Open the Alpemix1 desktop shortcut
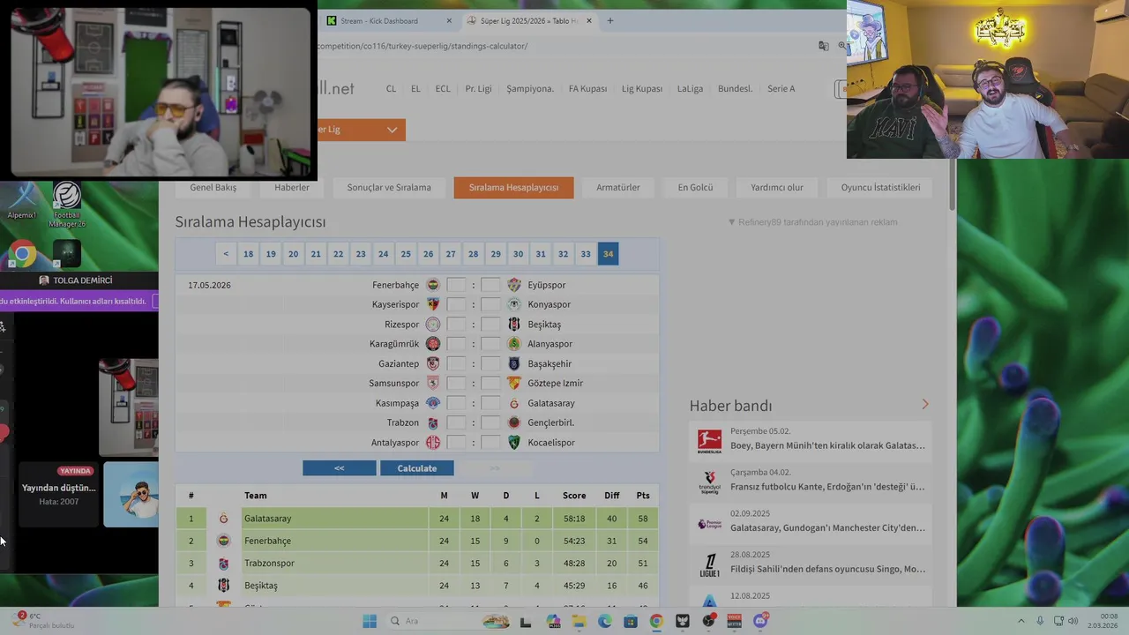Viewport: 1129px width, 635px height. coord(22,202)
